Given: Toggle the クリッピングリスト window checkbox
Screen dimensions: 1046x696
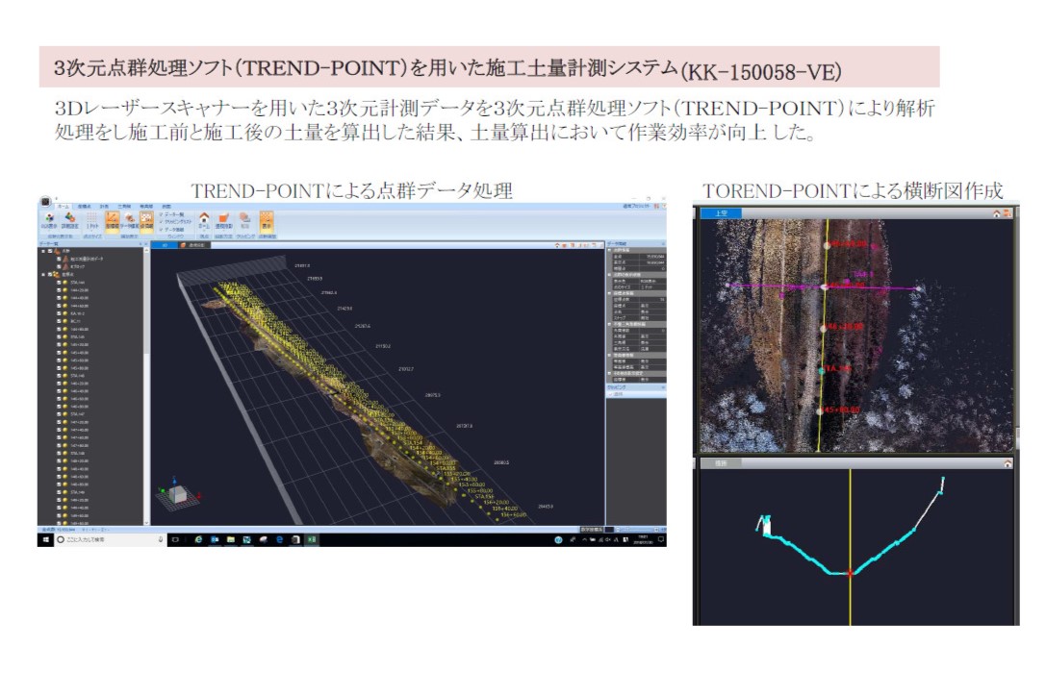Looking at the screenshot, I should pyautogui.click(x=161, y=222).
